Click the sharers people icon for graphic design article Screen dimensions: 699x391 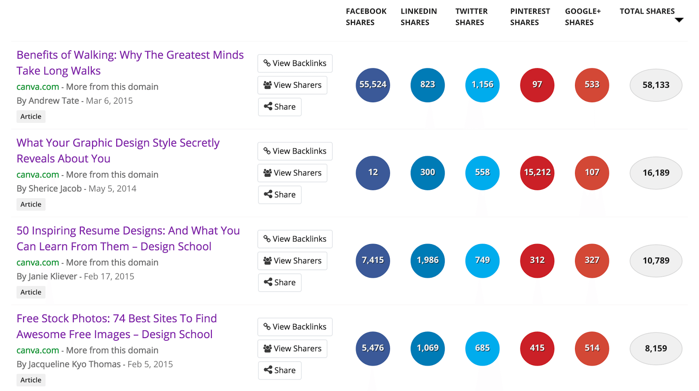coord(267,173)
